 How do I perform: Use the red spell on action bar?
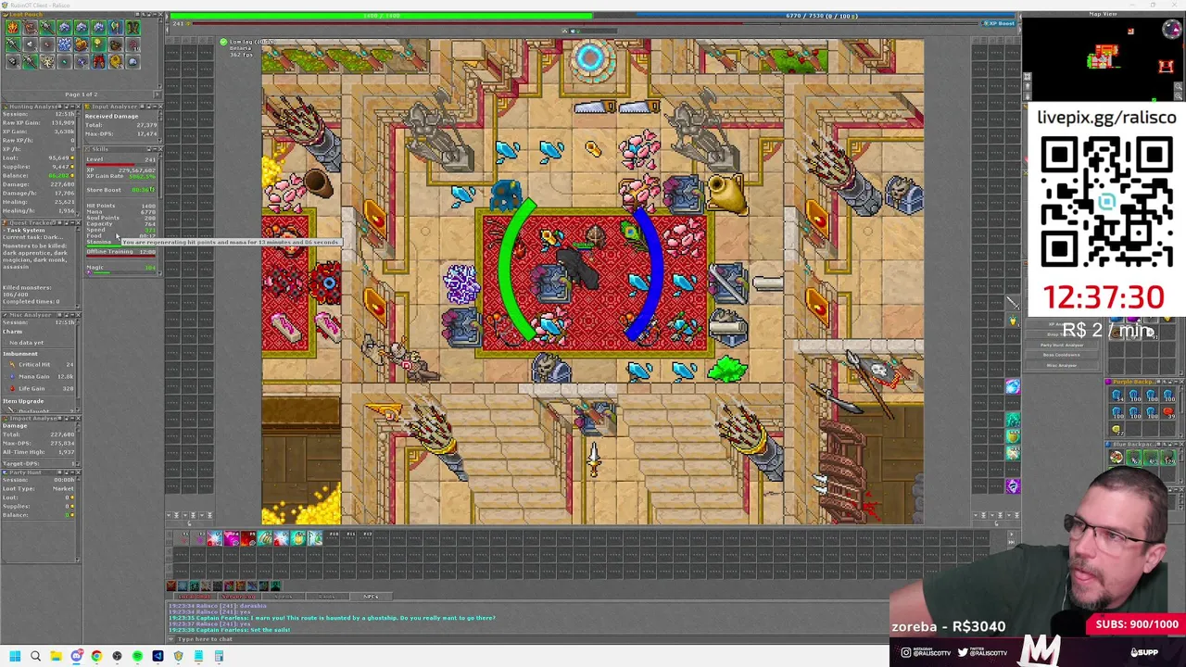(248, 538)
